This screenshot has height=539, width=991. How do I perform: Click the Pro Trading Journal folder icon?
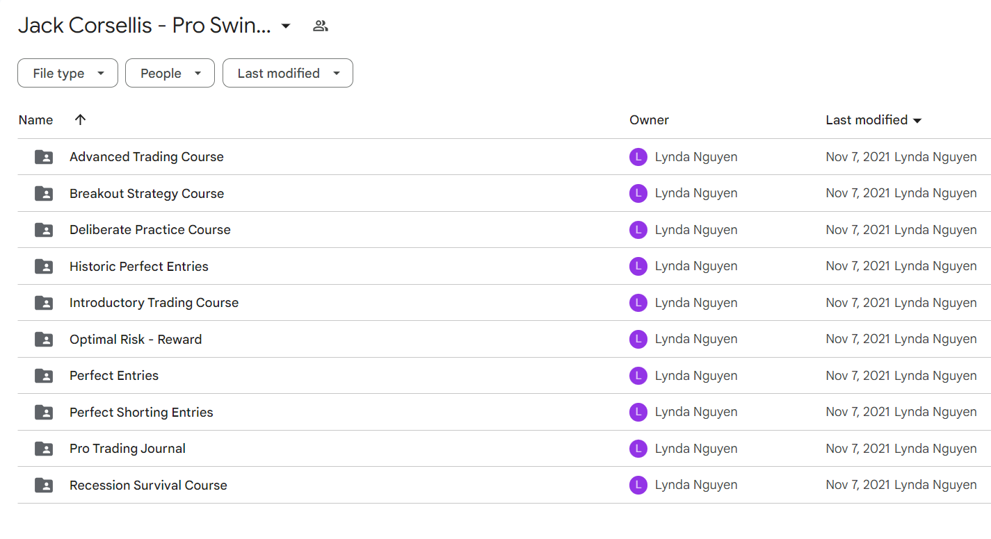click(44, 449)
